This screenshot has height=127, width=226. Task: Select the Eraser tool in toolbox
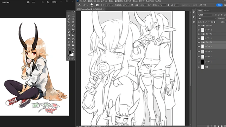73,32
